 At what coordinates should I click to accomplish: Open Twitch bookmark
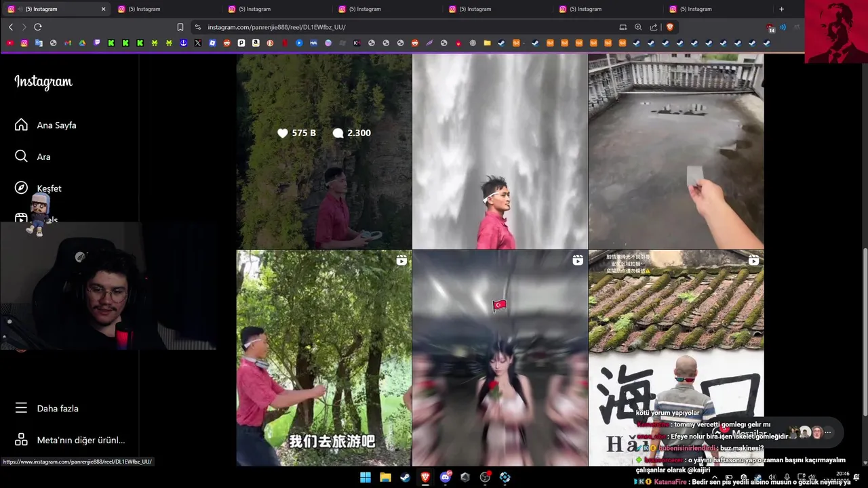pyautogui.click(x=97, y=43)
